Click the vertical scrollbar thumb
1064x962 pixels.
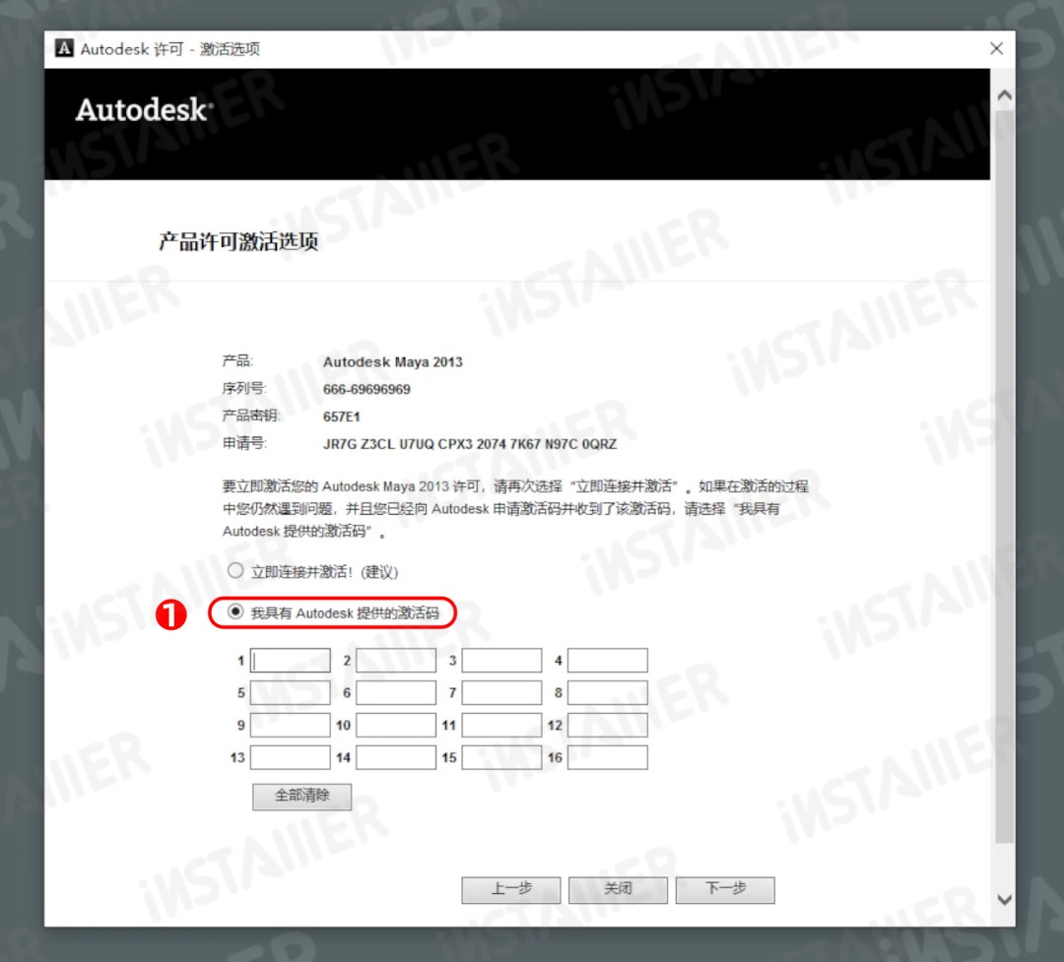point(1005,477)
